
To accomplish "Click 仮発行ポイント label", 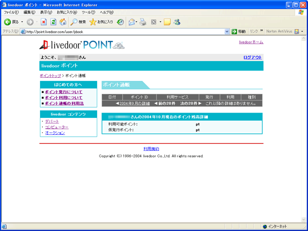I will [121, 130].
